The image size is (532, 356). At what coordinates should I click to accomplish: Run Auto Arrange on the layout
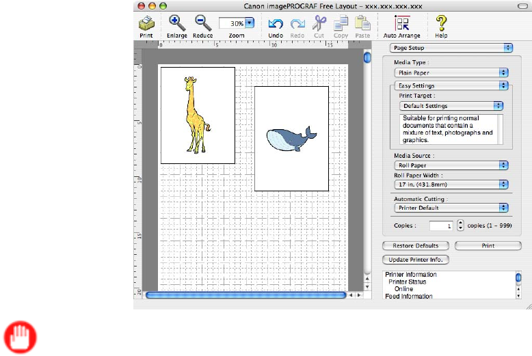point(402,23)
